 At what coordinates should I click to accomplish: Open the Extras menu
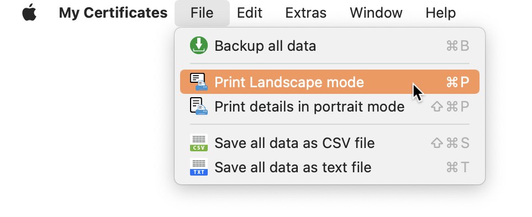click(305, 13)
